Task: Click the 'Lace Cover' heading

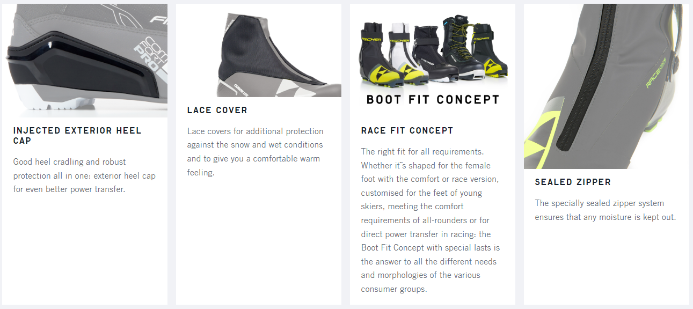Action: click(217, 110)
